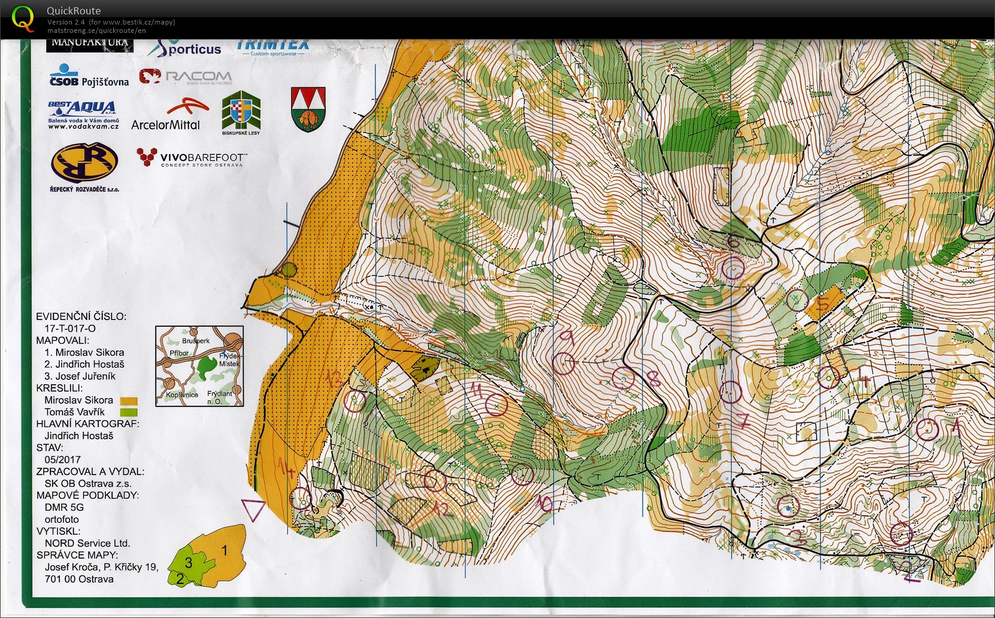
Task: Click the QuickRoute Q logo in header
Action: click(x=23, y=18)
